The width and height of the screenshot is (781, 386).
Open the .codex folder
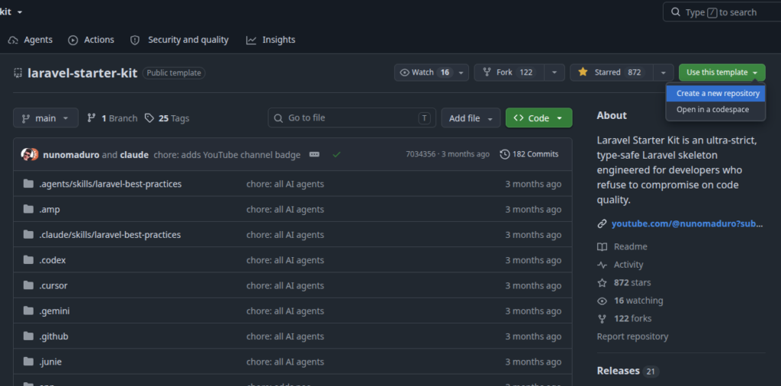tap(53, 260)
